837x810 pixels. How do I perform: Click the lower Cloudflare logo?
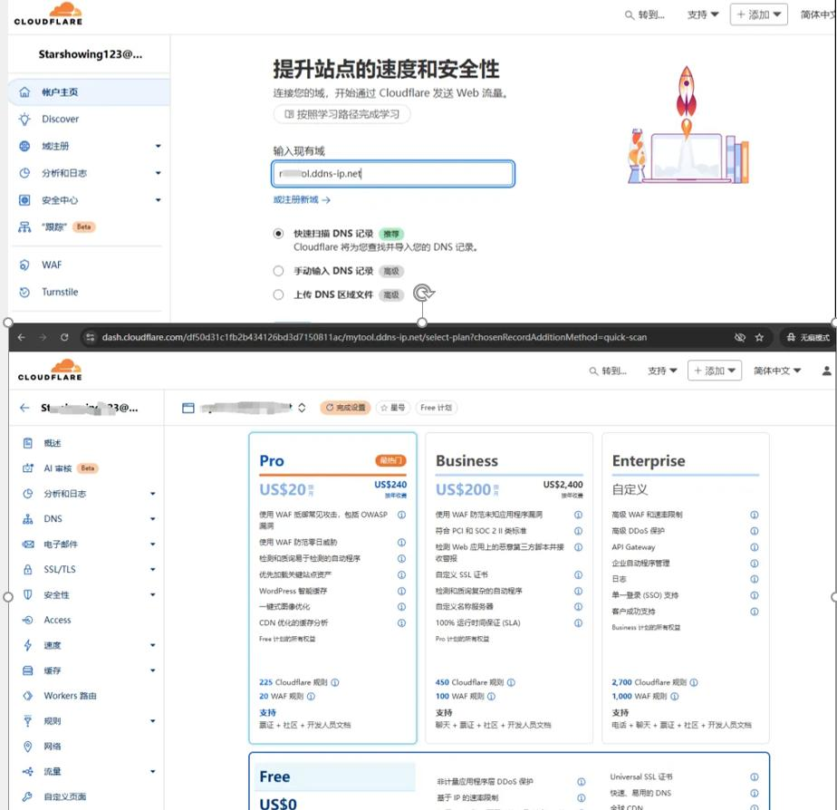(x=50, y=370)
